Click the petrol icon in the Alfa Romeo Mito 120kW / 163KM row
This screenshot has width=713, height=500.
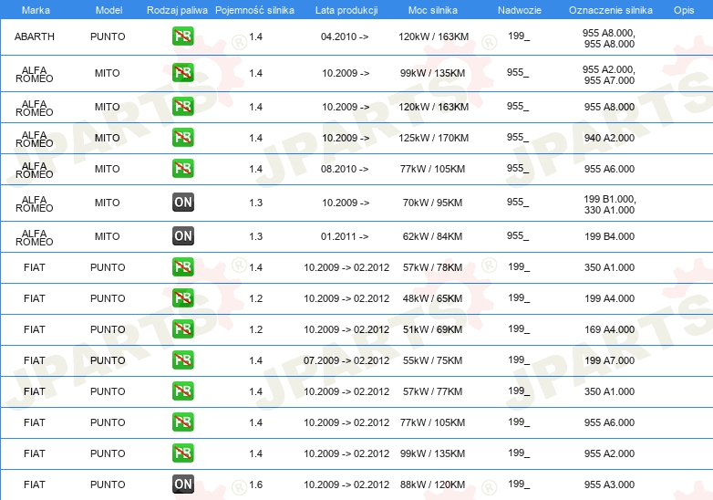183,107
